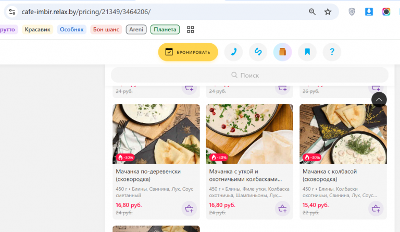Open Мачанка по-деревенски dish photo

click(156, 134)
